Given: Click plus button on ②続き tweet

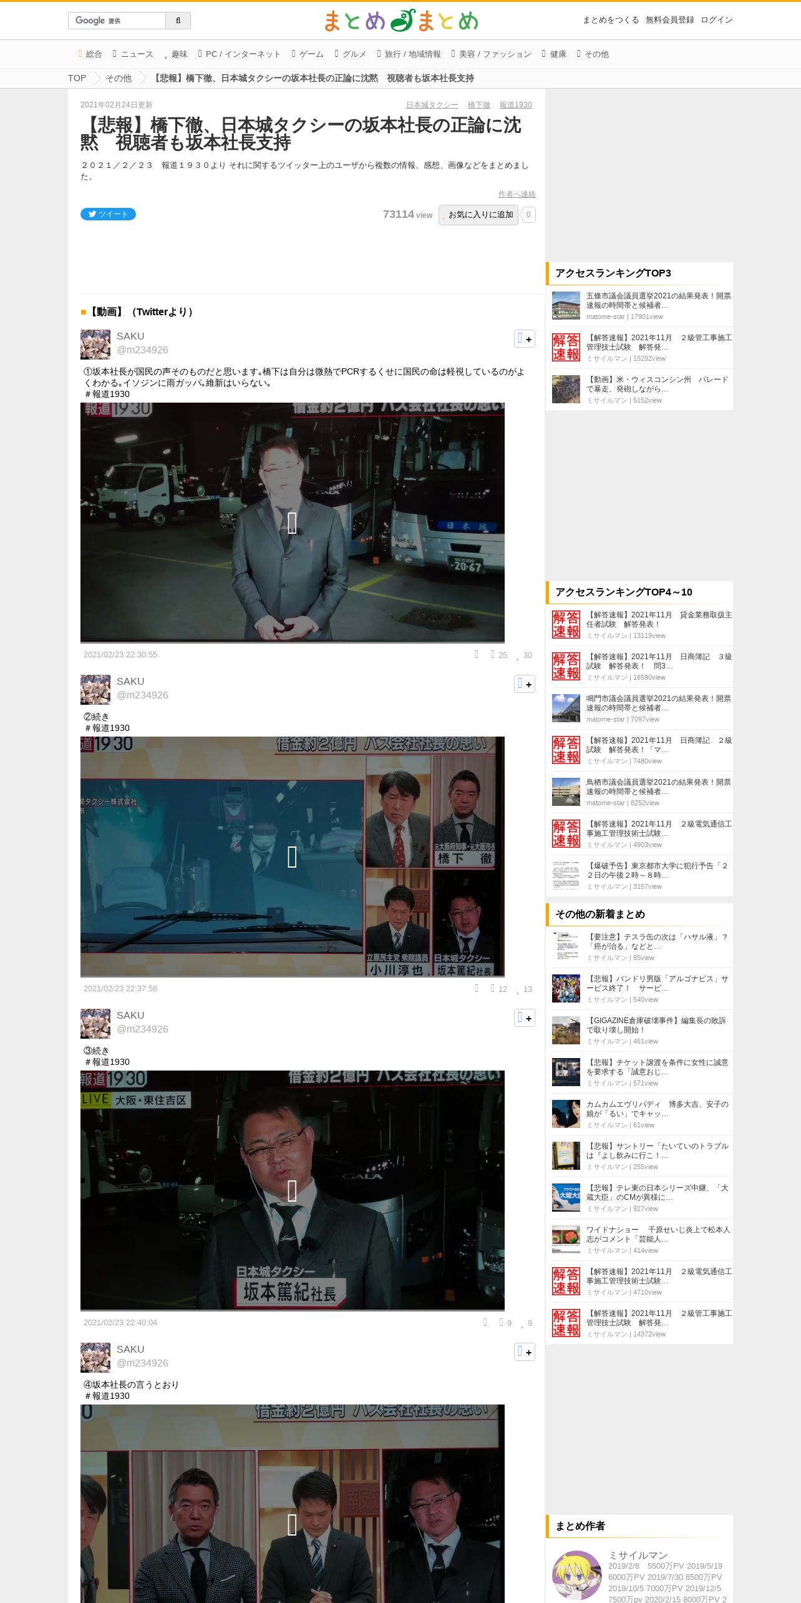Looking at the screenshot, I should pos(524,684).
